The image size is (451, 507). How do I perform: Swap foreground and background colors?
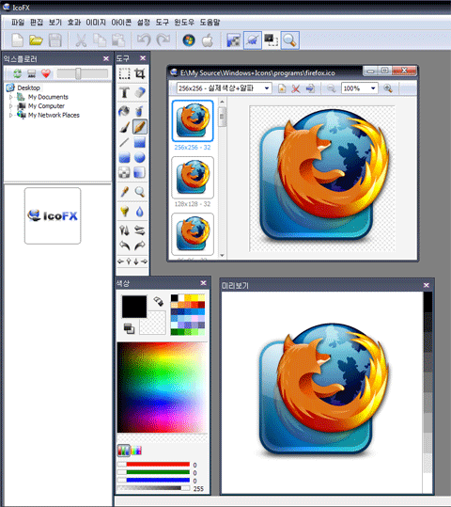point(158,301)
